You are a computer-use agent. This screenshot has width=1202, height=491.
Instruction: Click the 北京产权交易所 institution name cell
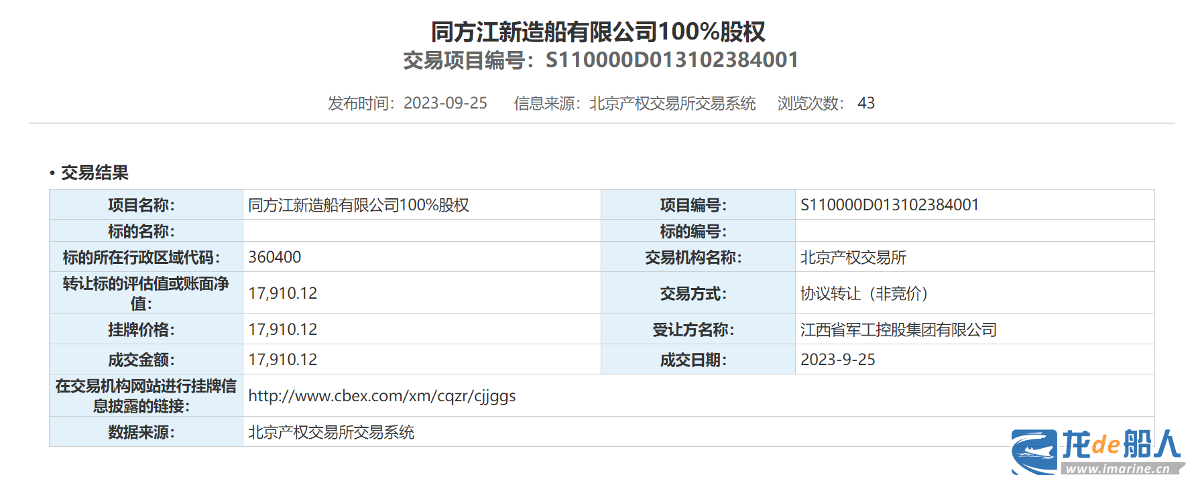coord(853,257)
